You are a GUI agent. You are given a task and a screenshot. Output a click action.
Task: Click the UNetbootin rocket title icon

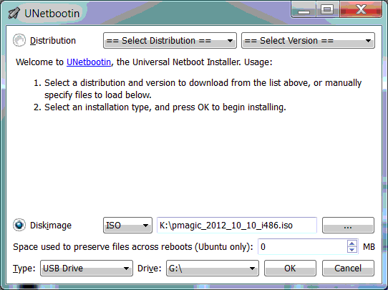pyautogui.click(x=14, y=13)
